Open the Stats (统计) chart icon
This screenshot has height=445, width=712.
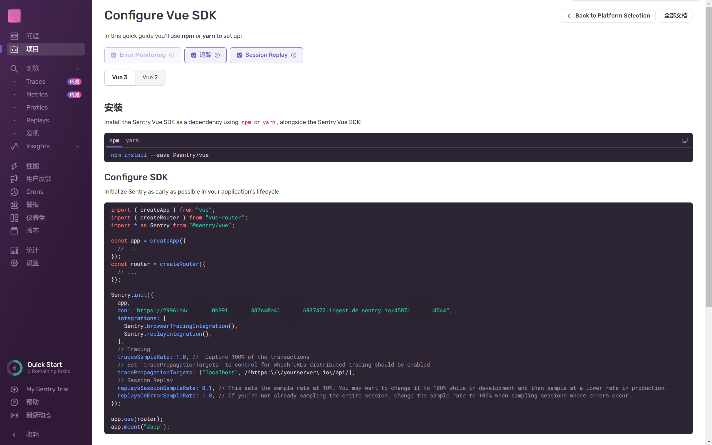click(x=14, y=250)
